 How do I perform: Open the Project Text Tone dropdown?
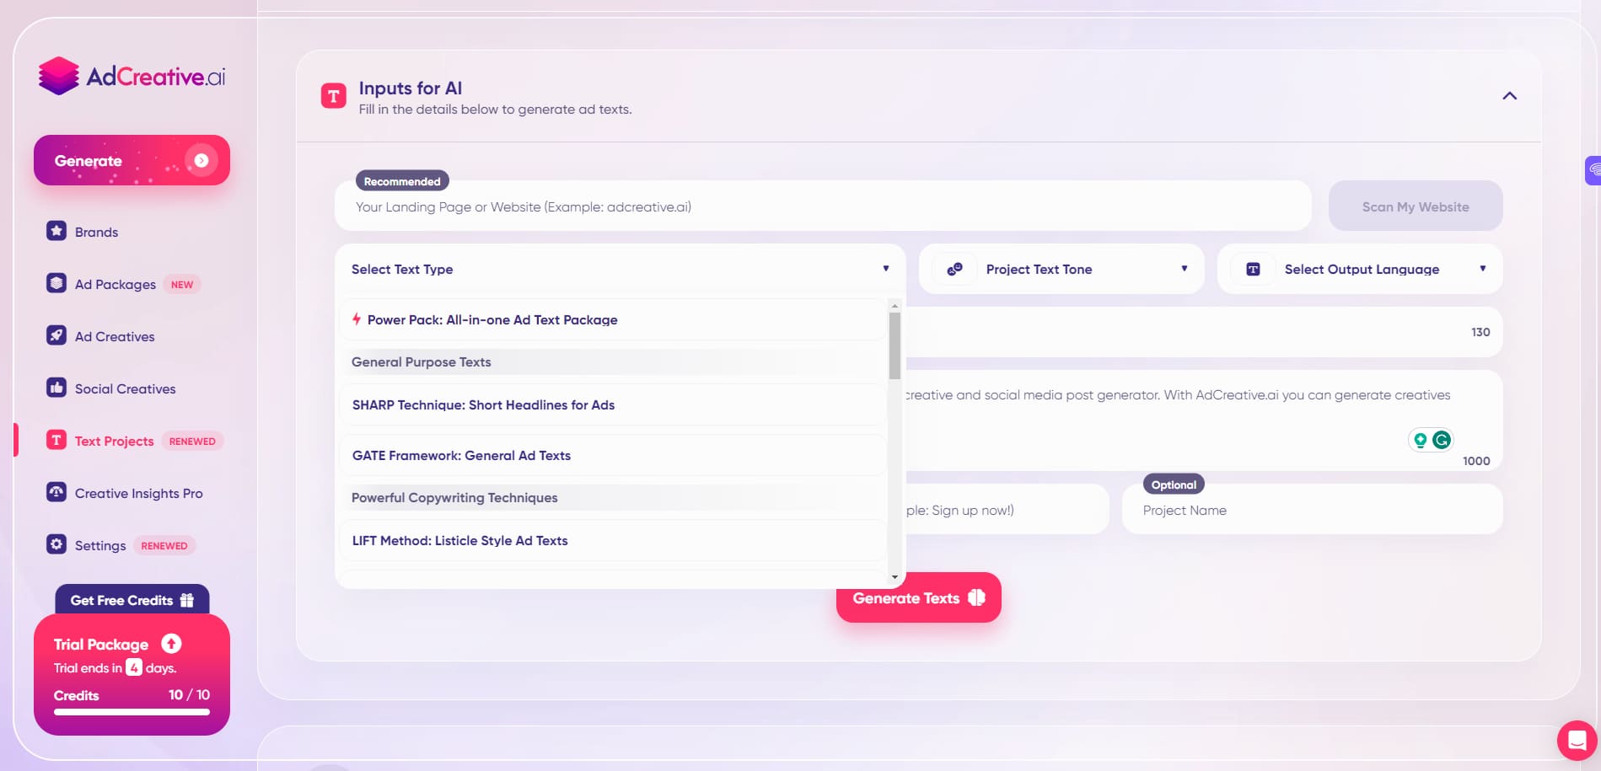point(1061,269)
